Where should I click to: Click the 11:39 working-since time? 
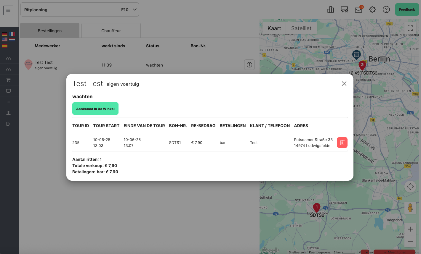click(107, 65)
